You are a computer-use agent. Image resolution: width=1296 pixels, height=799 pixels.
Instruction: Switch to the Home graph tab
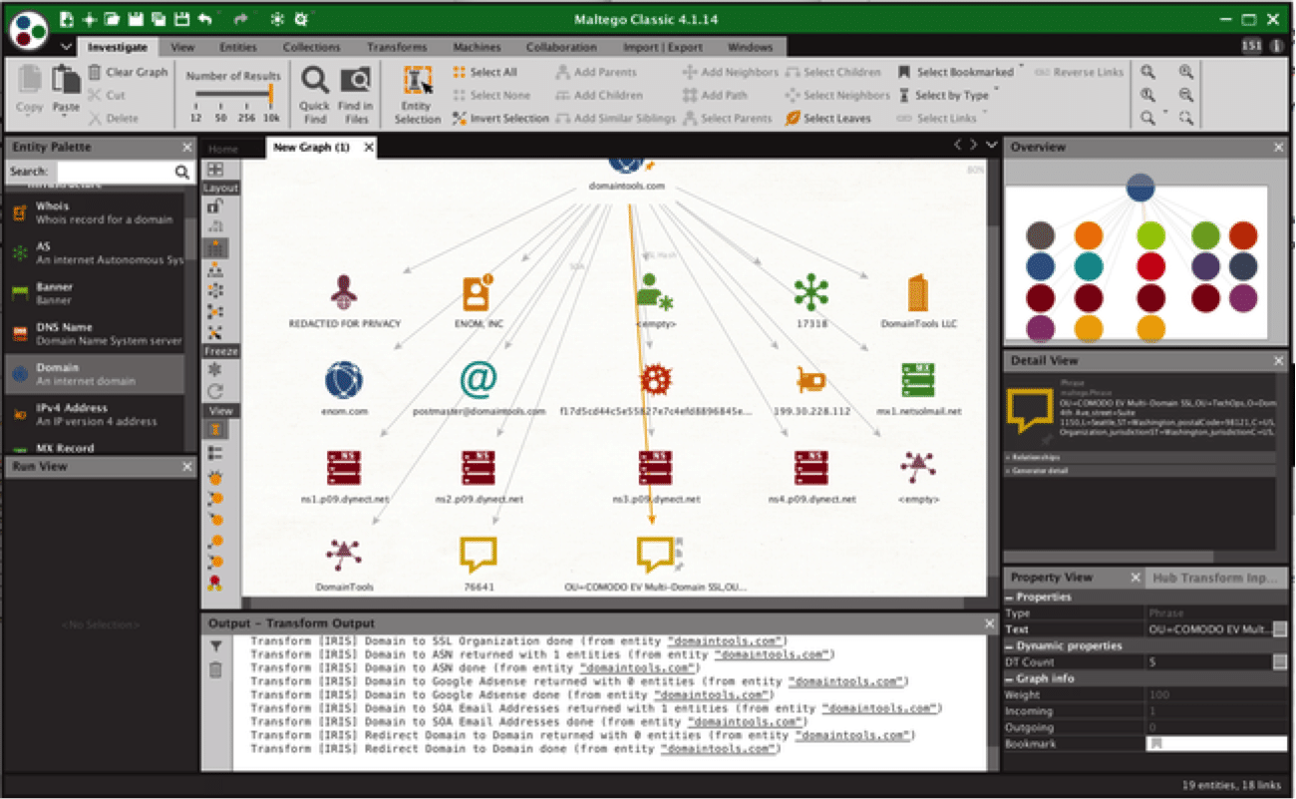(x=222, y=148)
